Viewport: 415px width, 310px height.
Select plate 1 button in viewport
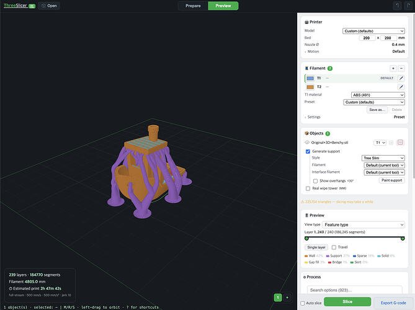(x=278, y=298)
